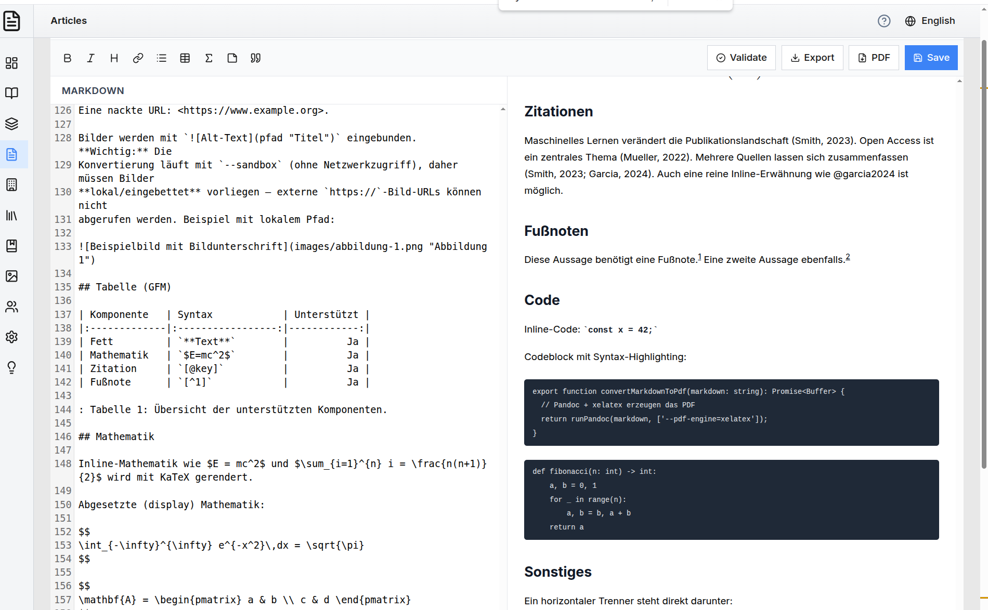Save the article
The image size is (988, 610).
[931, 58]
